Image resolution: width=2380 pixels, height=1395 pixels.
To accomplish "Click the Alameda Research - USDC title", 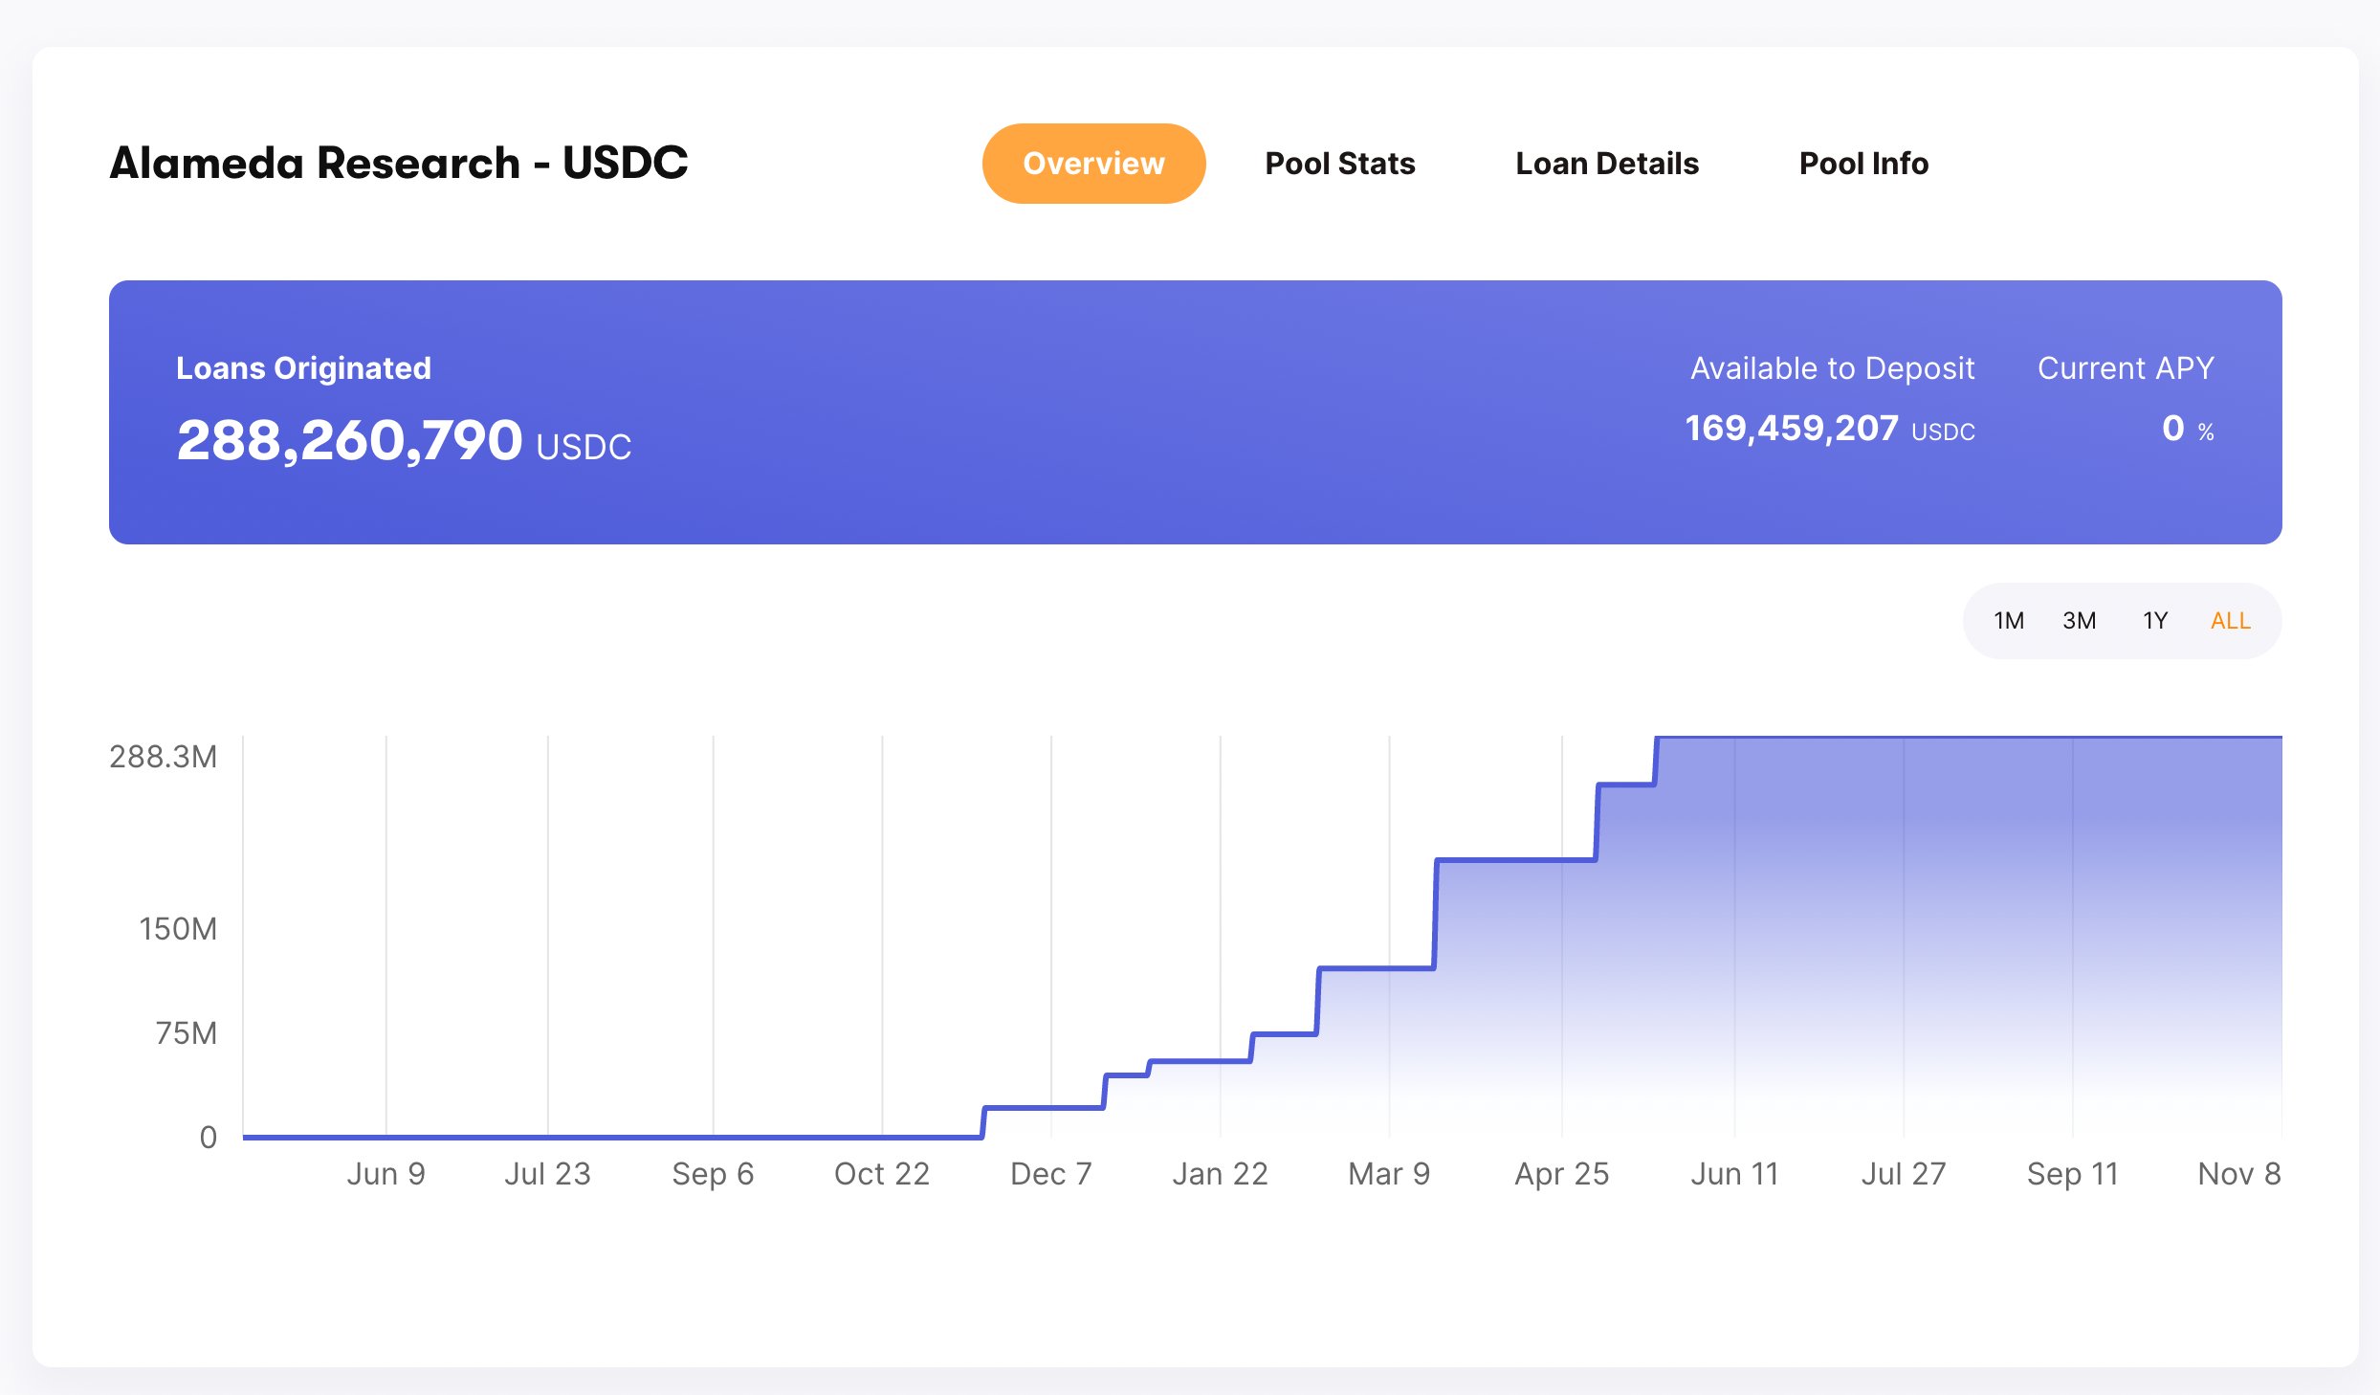I will (x=399, y=163).
